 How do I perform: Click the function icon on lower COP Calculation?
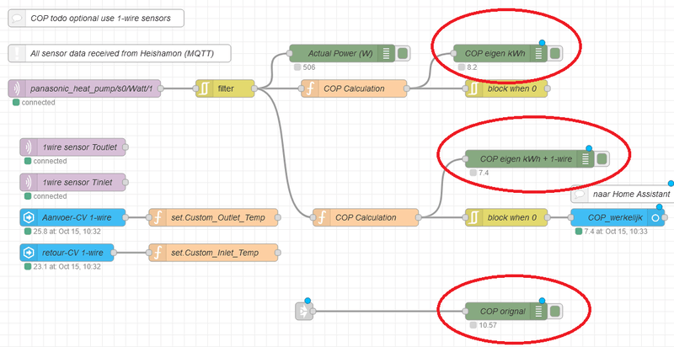pyautogui.click(x=321, y=217)
